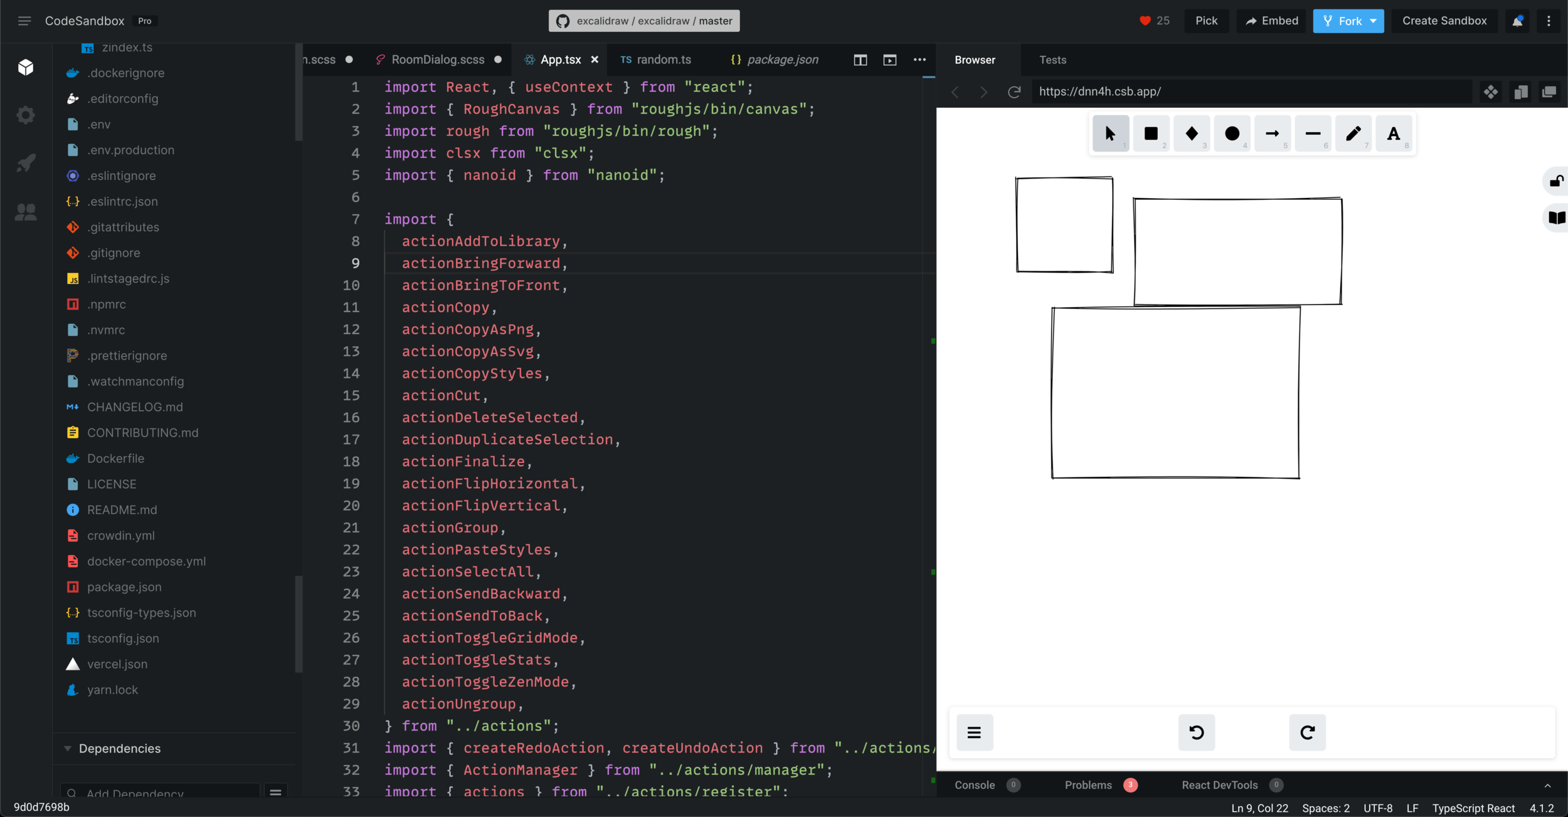Image resolution: width=1568 pixels, height=817 pixels.
Task: Expand the bottom devtools panel chevron
Action: pyautogui.click(x=1547, y=786)
